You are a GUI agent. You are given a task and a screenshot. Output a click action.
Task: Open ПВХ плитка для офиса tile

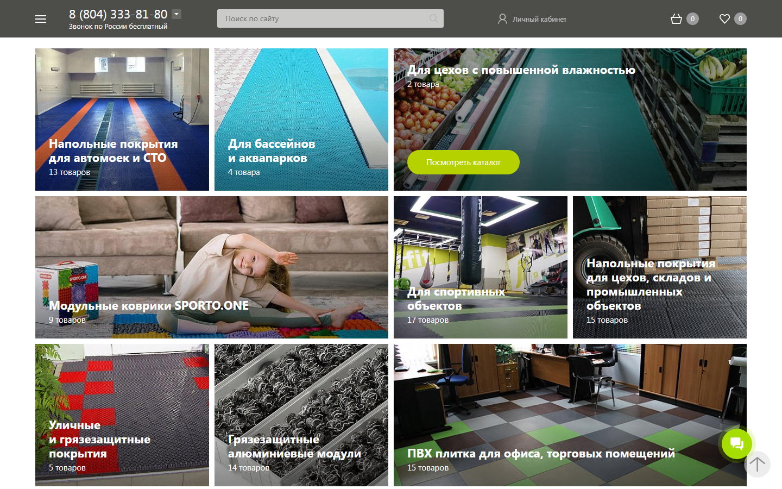tap(570, 415)
